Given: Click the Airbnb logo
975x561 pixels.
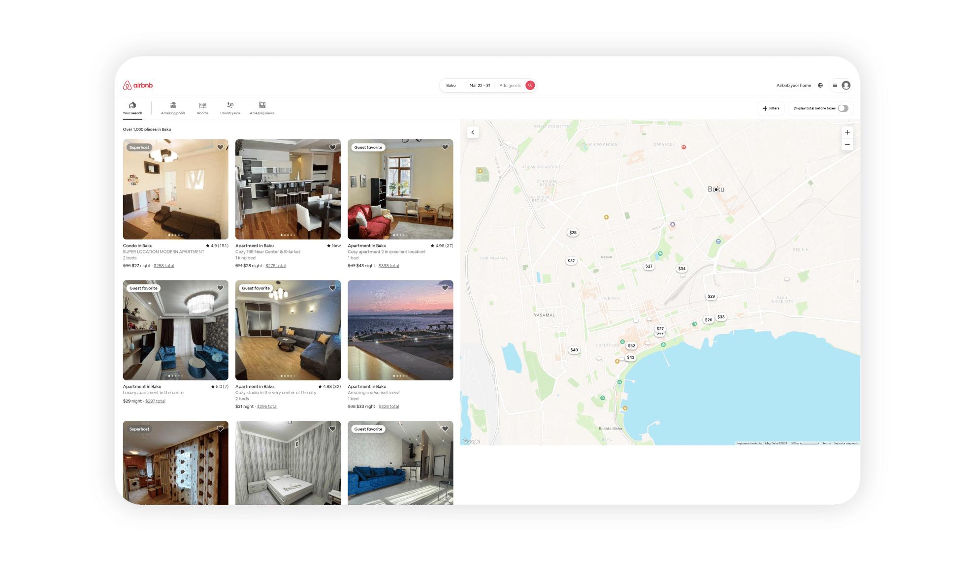Looking at the screenshot, I should coord(138,85).
